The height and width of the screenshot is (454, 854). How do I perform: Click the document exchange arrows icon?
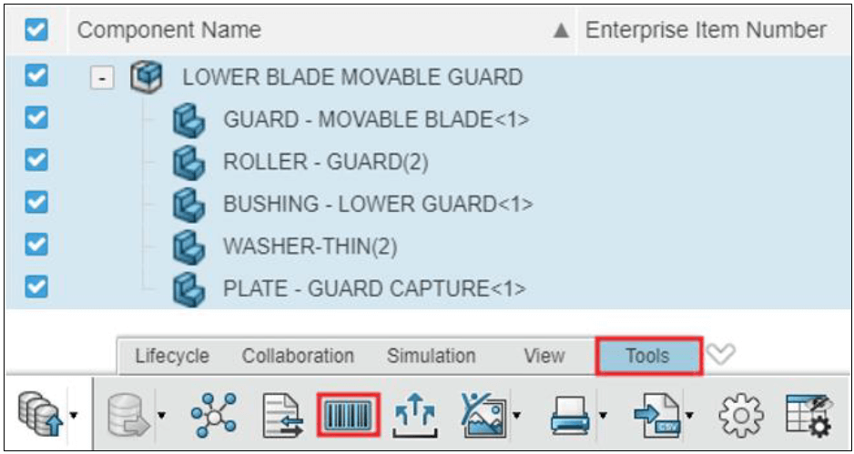pos(281,416)
